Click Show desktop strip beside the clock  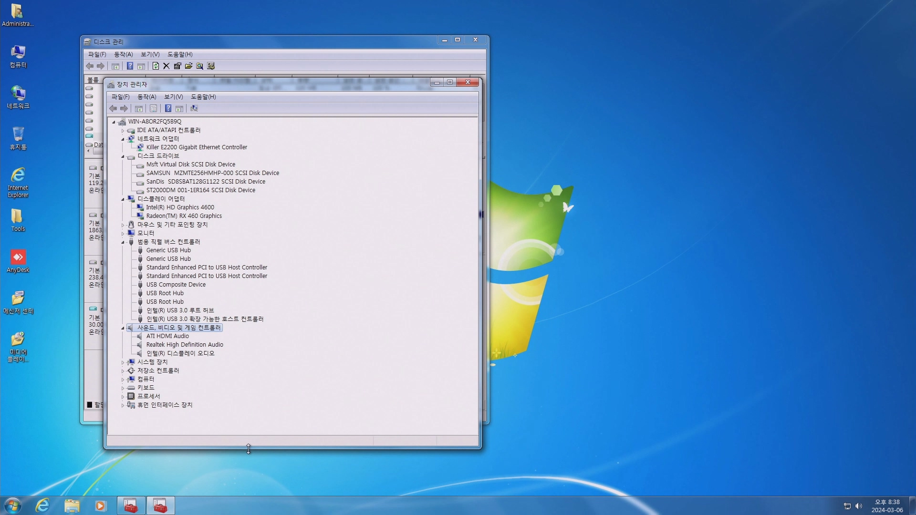point(912,505)
